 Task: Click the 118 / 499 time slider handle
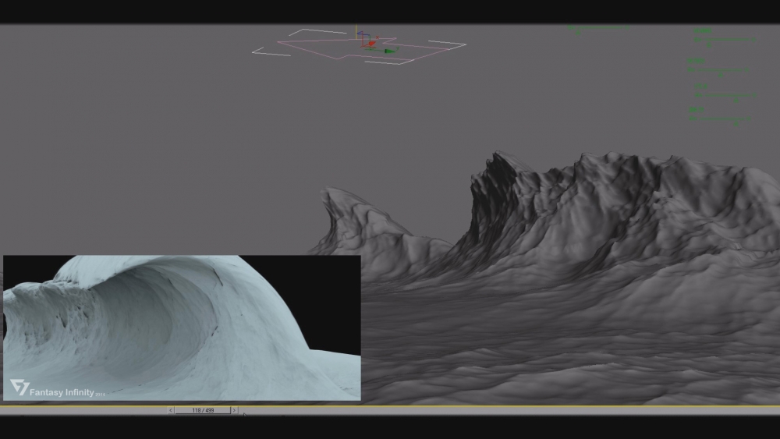click(203, 410)
